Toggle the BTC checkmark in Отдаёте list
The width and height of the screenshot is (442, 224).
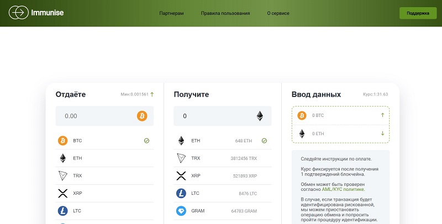[x=146, y=141]
